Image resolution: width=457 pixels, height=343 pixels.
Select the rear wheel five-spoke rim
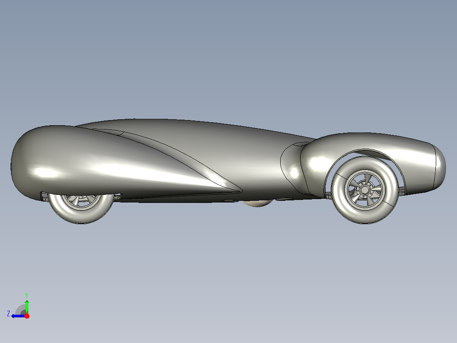pyautogui.click(x=364, y=190)
